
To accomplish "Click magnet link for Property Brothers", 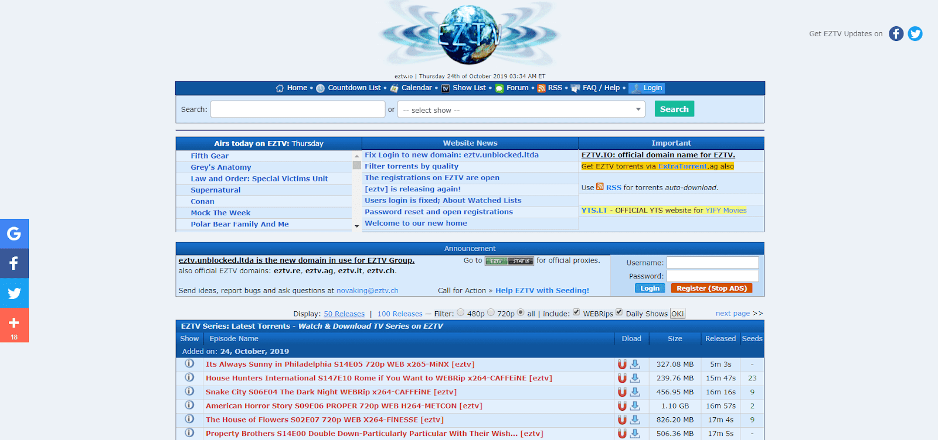I will pyautogui.click(x=622, y=434).
